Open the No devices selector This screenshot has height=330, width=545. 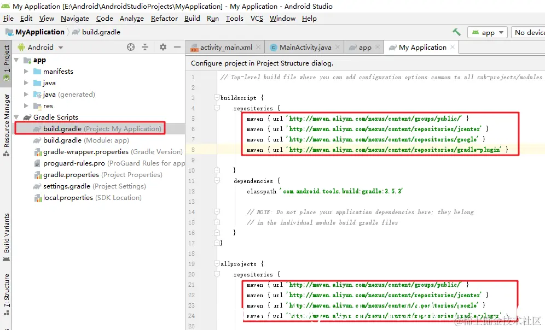[529, 33]
